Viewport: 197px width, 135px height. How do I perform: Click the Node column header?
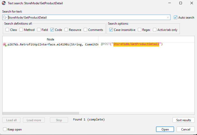[50, 39]
